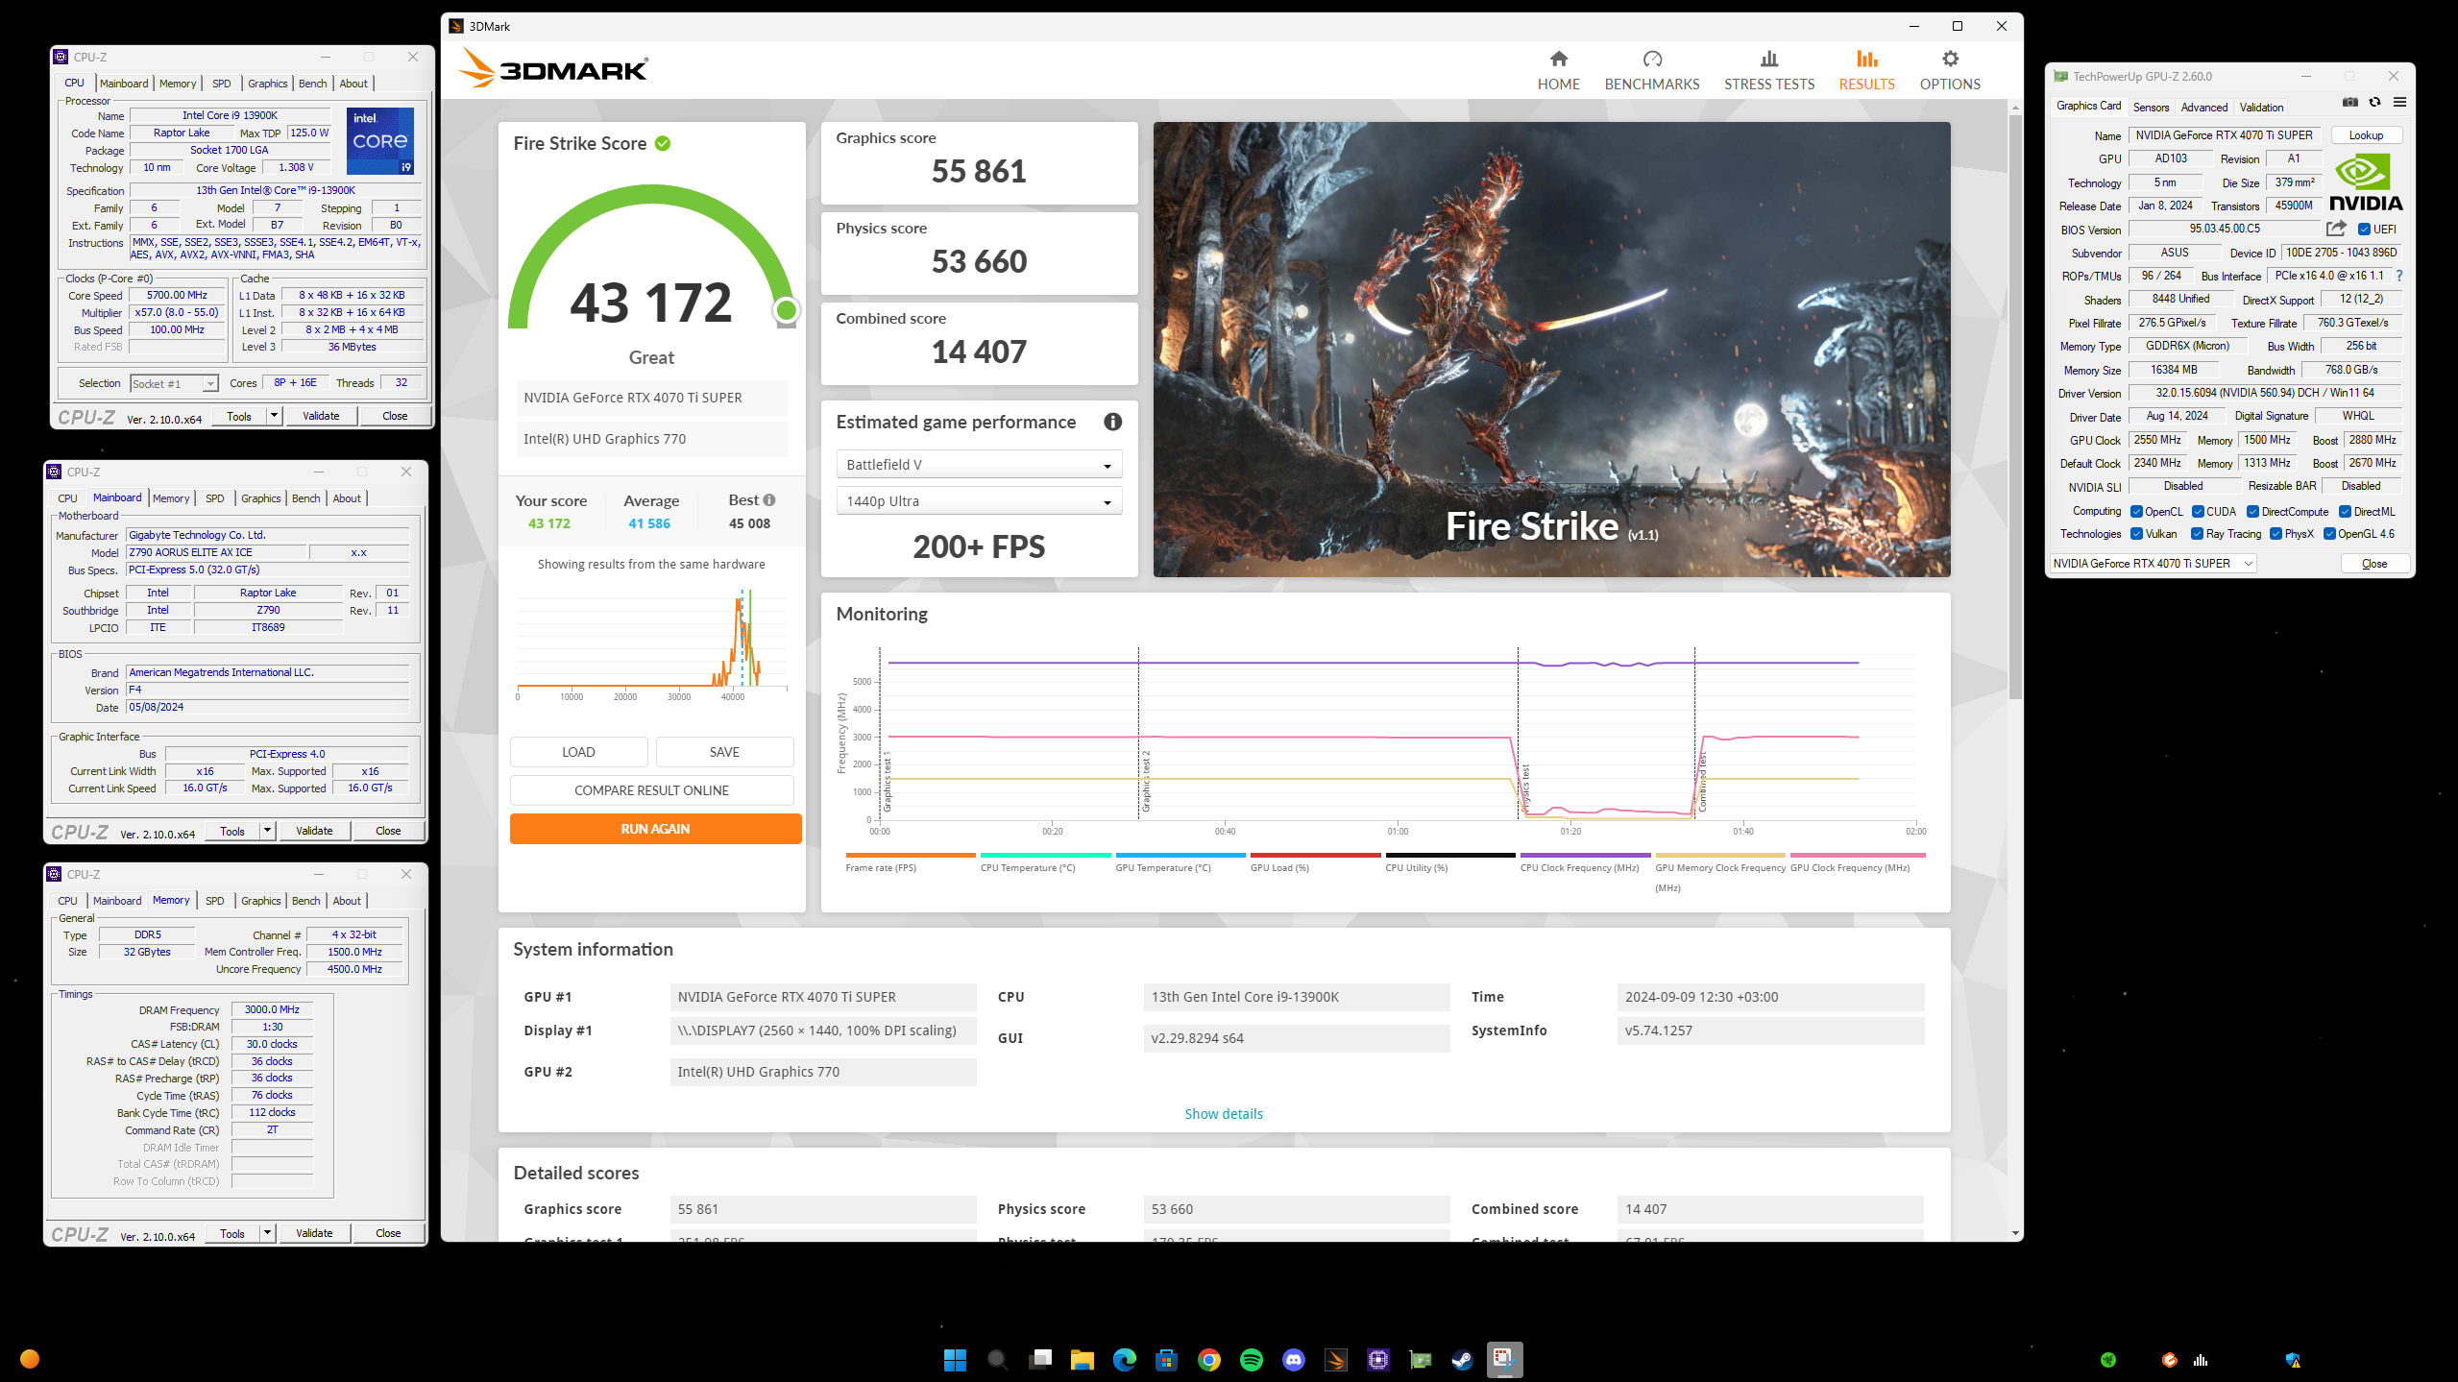Open Windows Security tray icon
The width and height of the screenshot is (2458, 1382).
click(x=2293, y=1359)
